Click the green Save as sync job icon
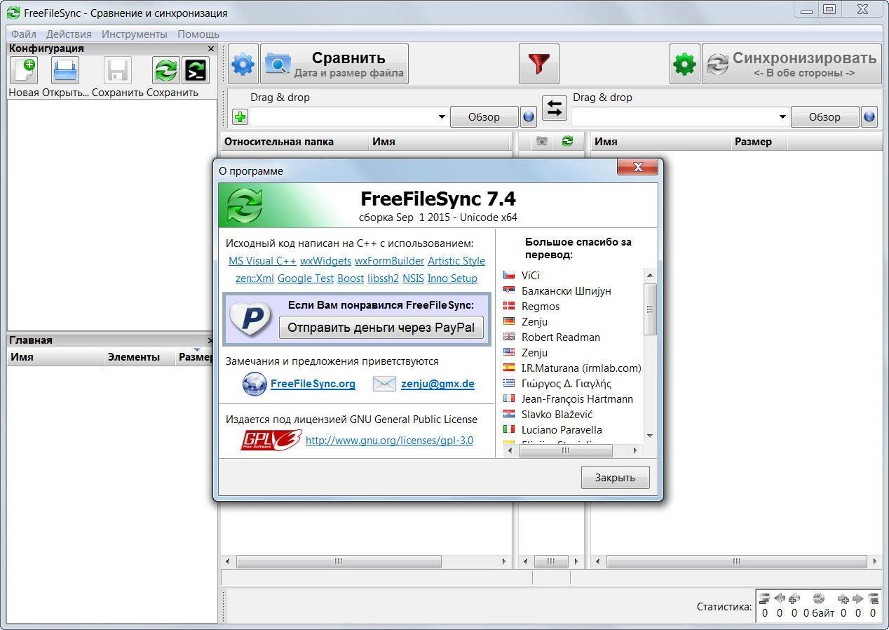This screenshot has height=630, width=889. click(166, 70)
